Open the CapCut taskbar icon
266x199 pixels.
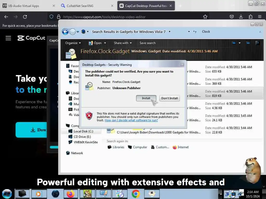152,194
